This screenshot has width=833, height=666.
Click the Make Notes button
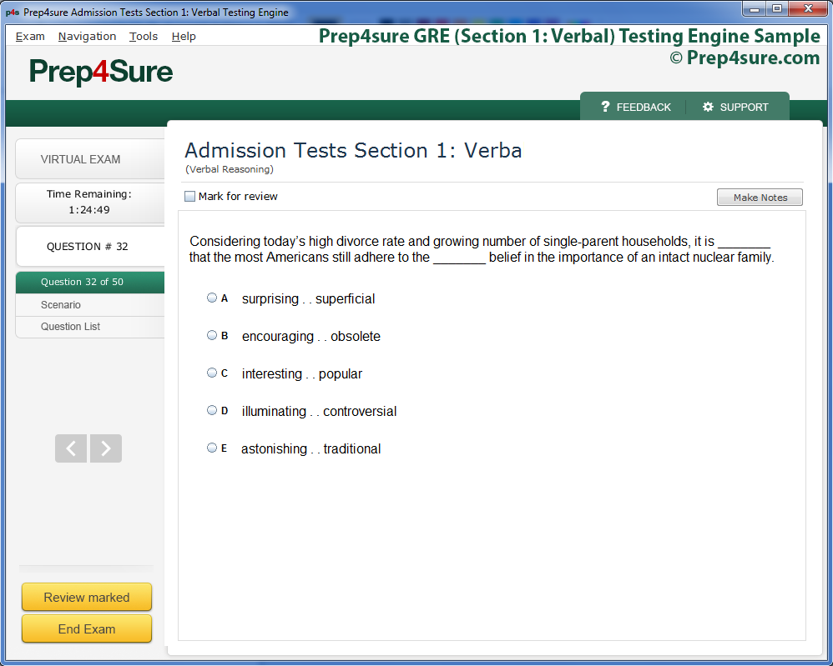(760, 197)
